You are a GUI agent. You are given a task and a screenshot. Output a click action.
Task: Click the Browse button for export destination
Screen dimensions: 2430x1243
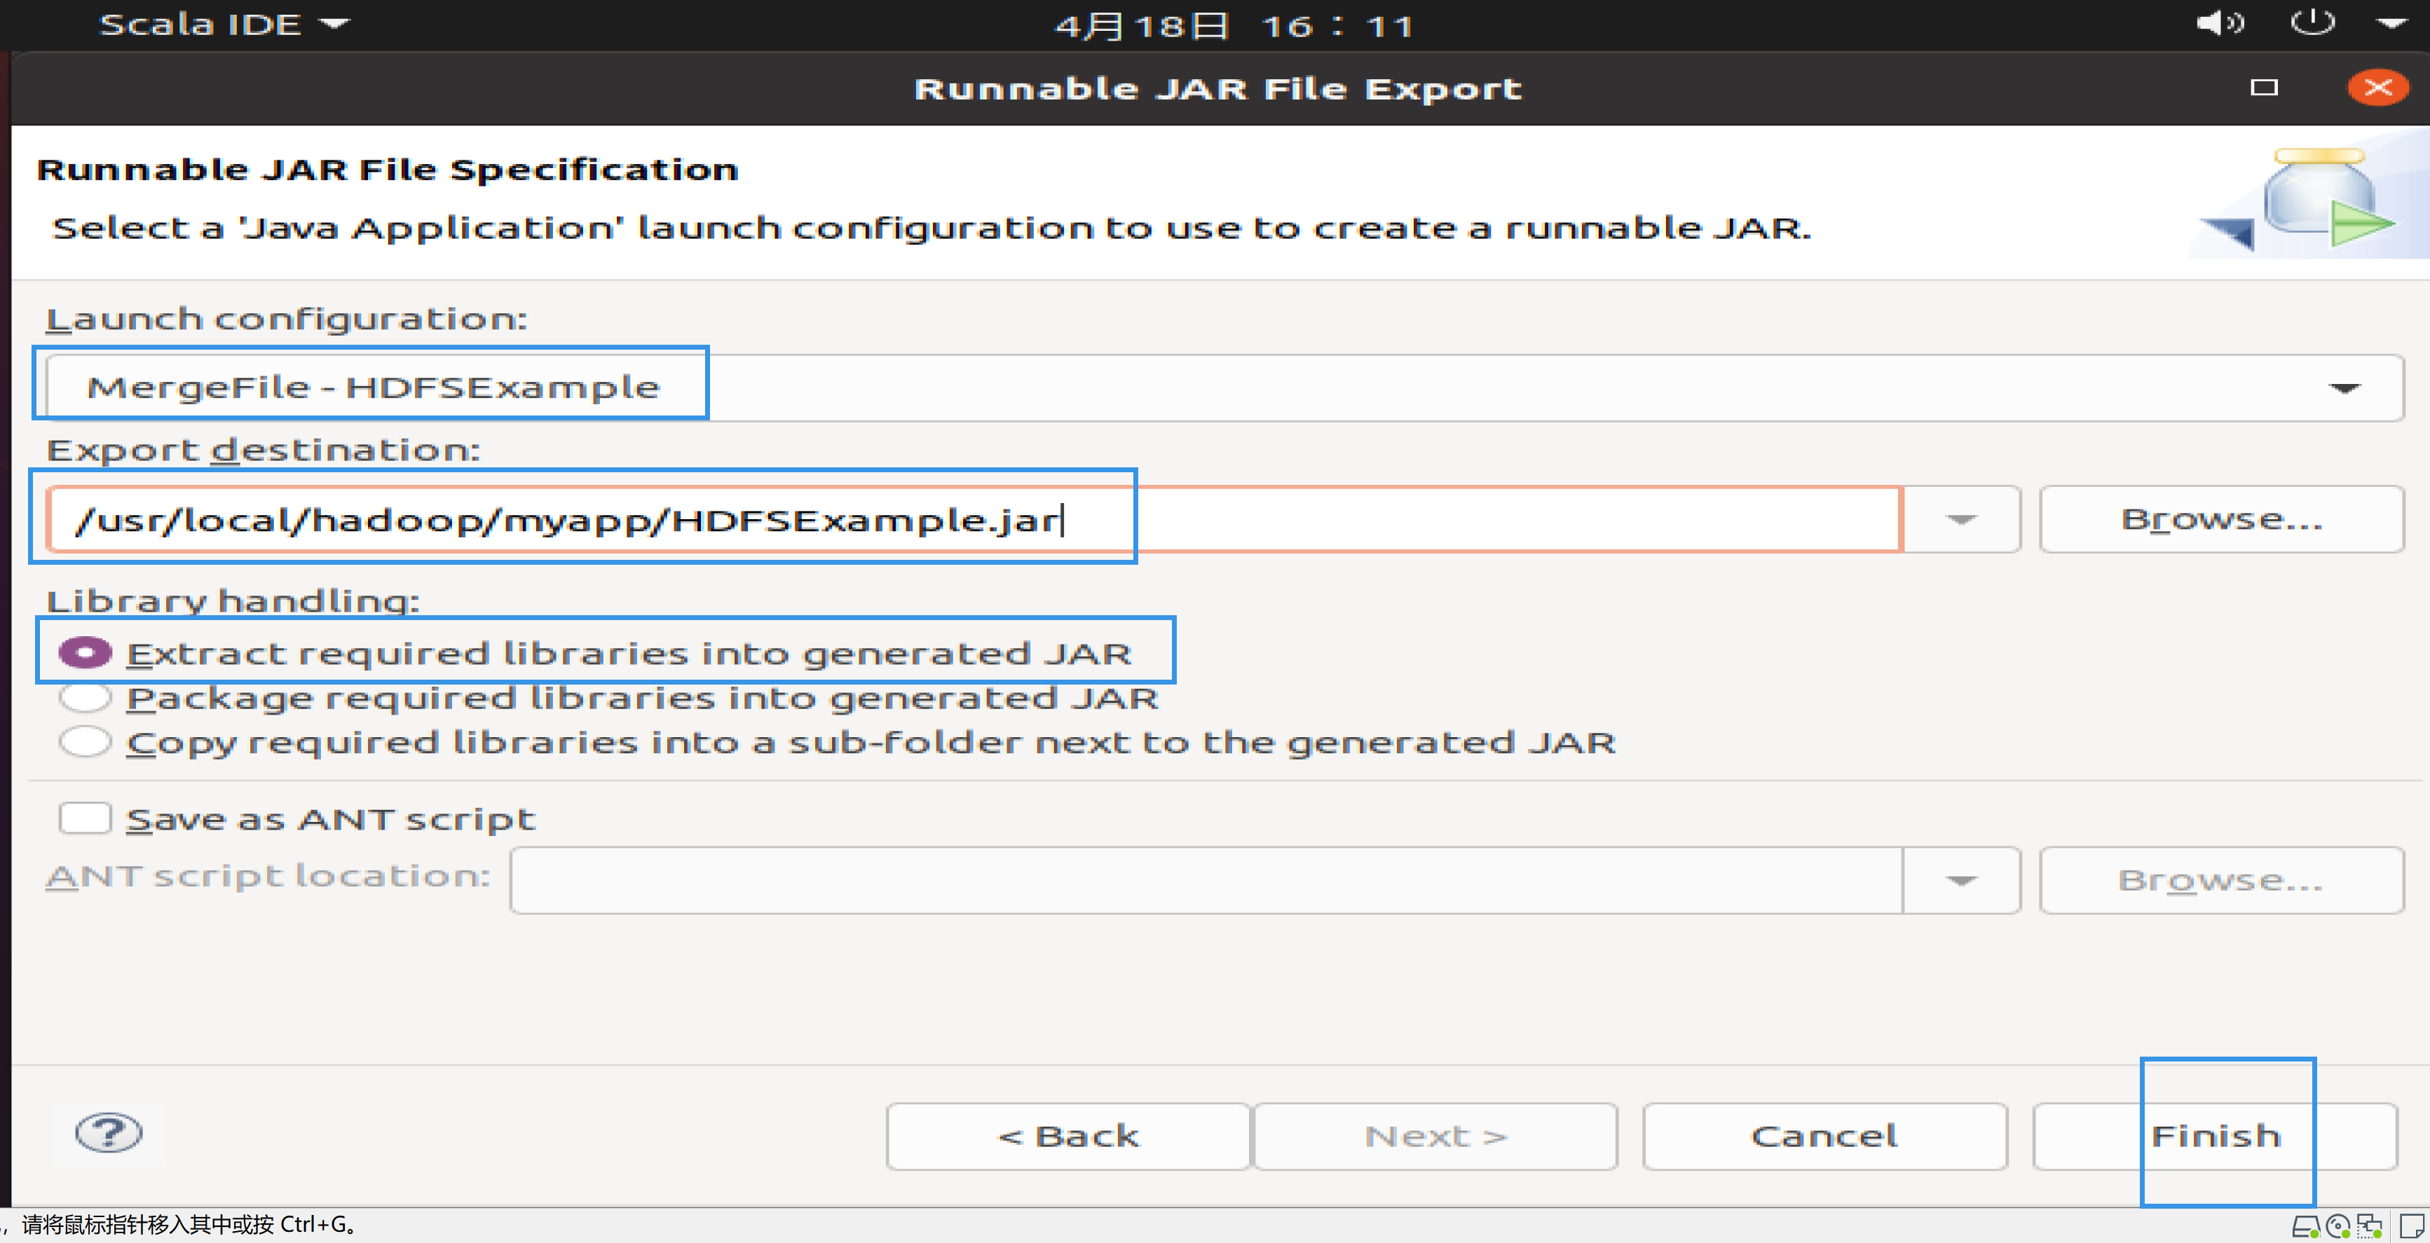click(x=2218, y=520)
